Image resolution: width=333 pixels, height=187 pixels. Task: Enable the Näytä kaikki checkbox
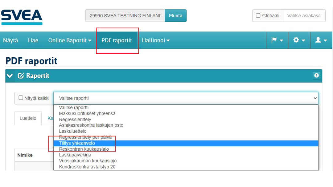point(21,98)
